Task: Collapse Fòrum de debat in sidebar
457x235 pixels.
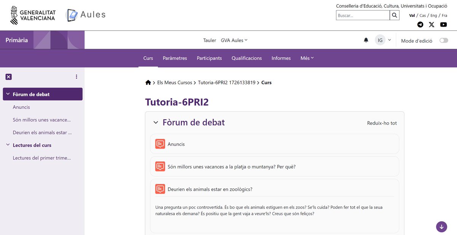Action: click(x=8, y=94)
